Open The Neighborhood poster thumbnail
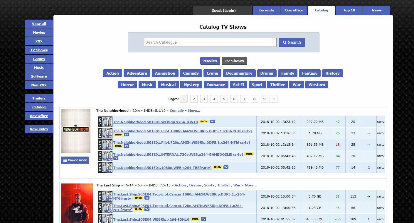The image size is (414, 223). pyautogui.click(x=76, y=131)
